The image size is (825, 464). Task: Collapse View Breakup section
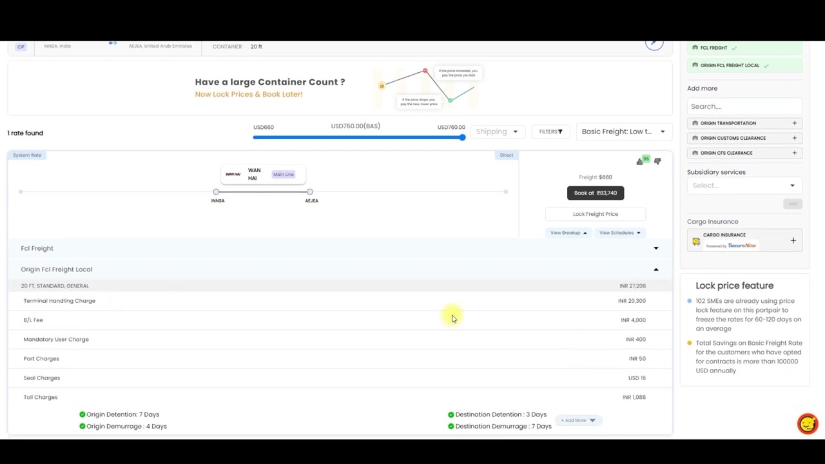coord(568,233)
